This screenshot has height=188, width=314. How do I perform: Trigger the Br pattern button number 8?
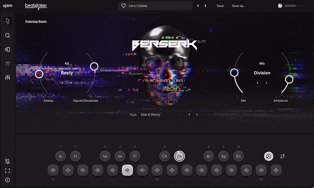pyautogui.click(x=209, y=156)
